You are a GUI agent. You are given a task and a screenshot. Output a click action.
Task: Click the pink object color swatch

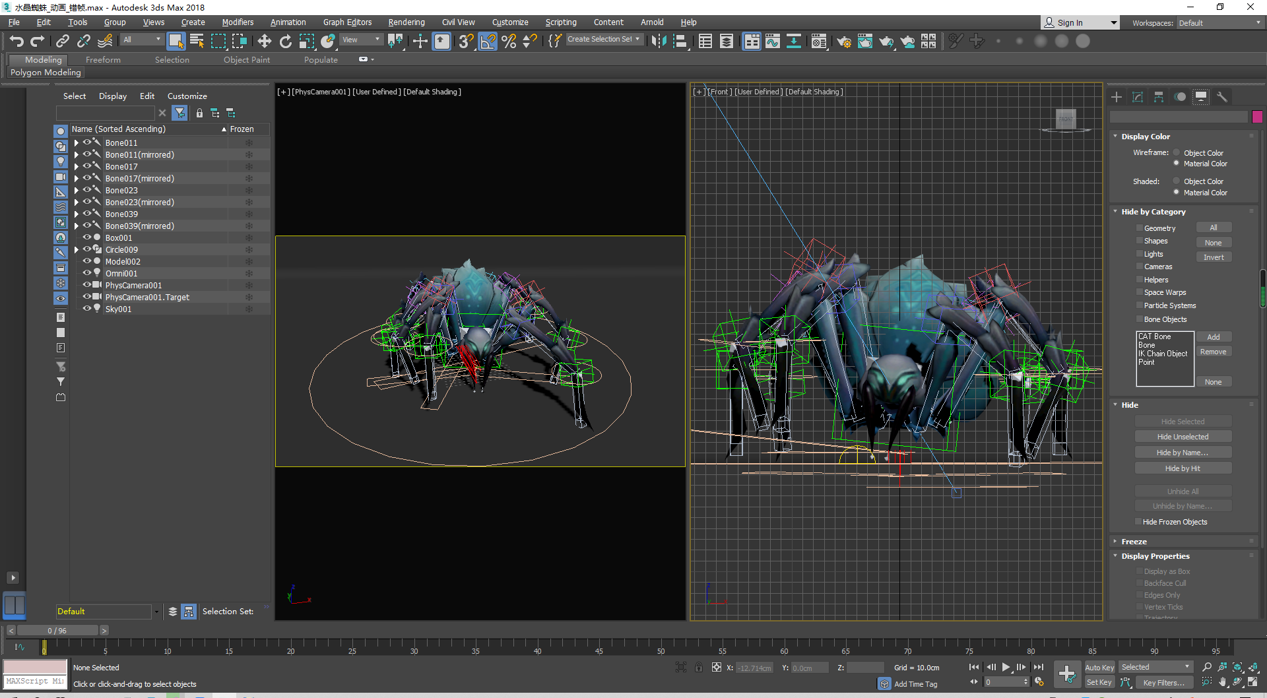tap(1257, 117)
